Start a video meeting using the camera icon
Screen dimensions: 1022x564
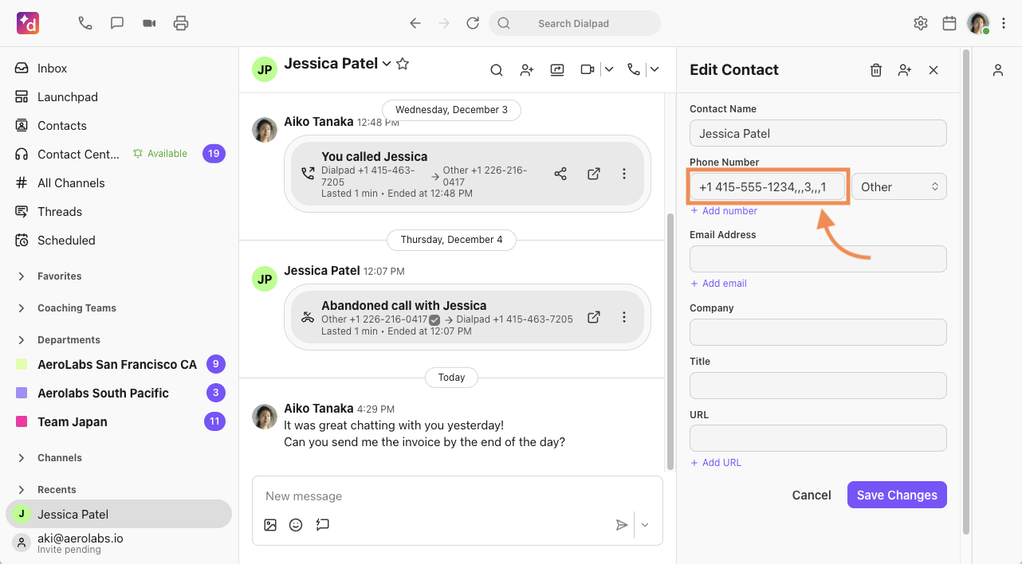(x=149, y=23)
